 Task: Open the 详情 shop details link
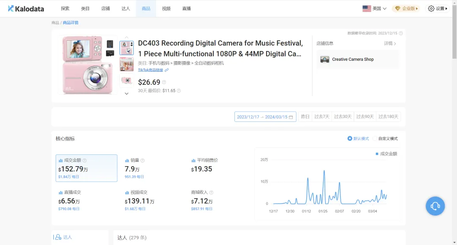click(x=390, y=43)
